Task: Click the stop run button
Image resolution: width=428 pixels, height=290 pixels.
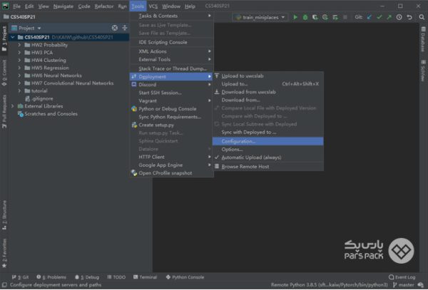Action: (x=345, y=17)
